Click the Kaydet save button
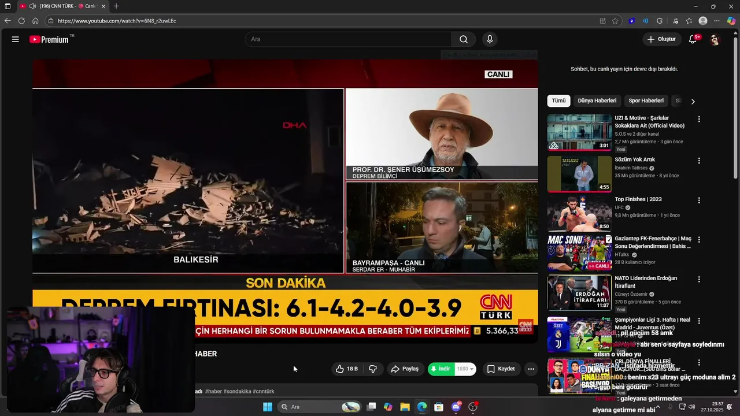740x416 pixels. (x=501, y=369)
